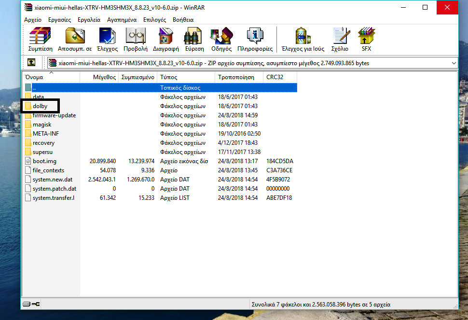This screenshot has height=320, width=468.
Task: Open the Εύρεση find tool
Action: [194, 40]
